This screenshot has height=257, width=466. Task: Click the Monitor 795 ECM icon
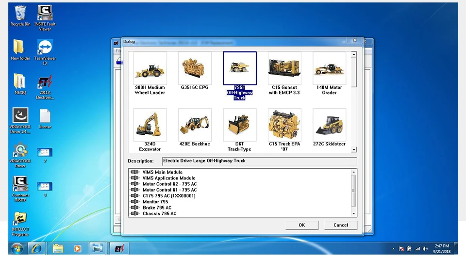tap(135, 202)
